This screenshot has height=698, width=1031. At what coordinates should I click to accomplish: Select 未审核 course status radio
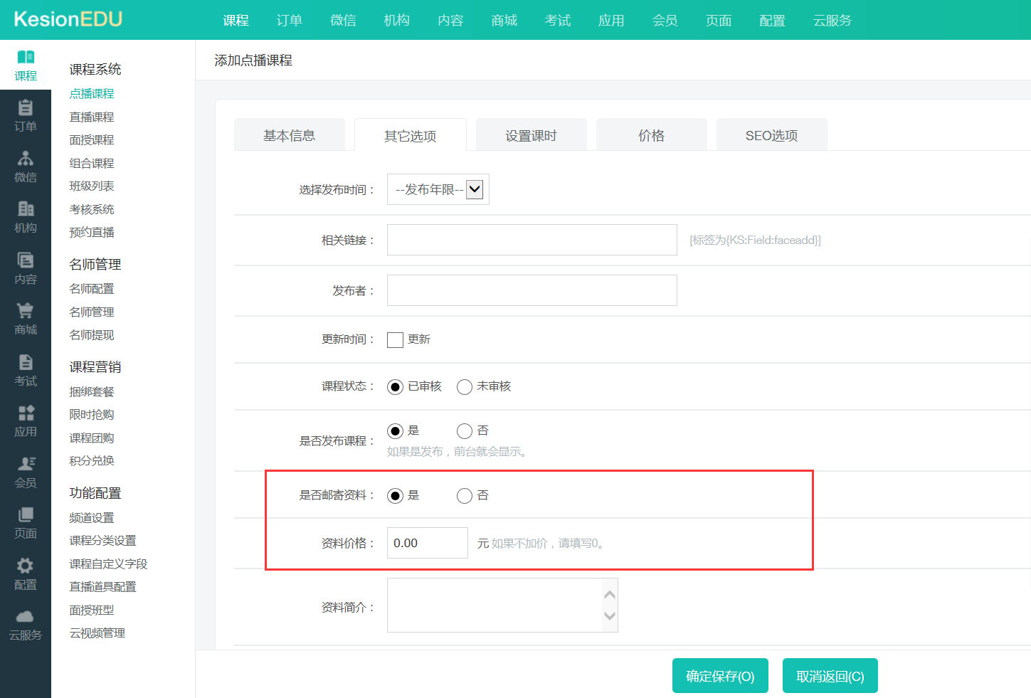[465, 387]
